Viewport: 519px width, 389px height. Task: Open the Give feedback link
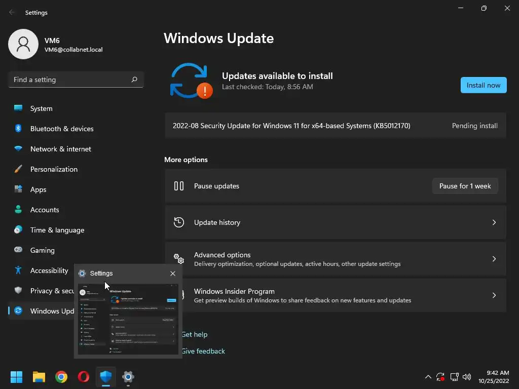[x=204, y=352]
